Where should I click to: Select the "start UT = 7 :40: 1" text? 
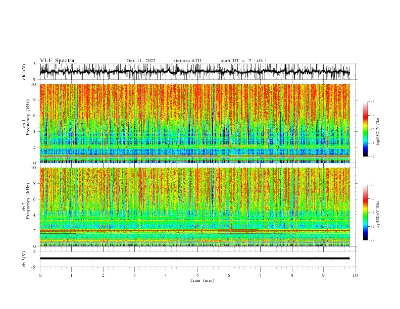244,61
